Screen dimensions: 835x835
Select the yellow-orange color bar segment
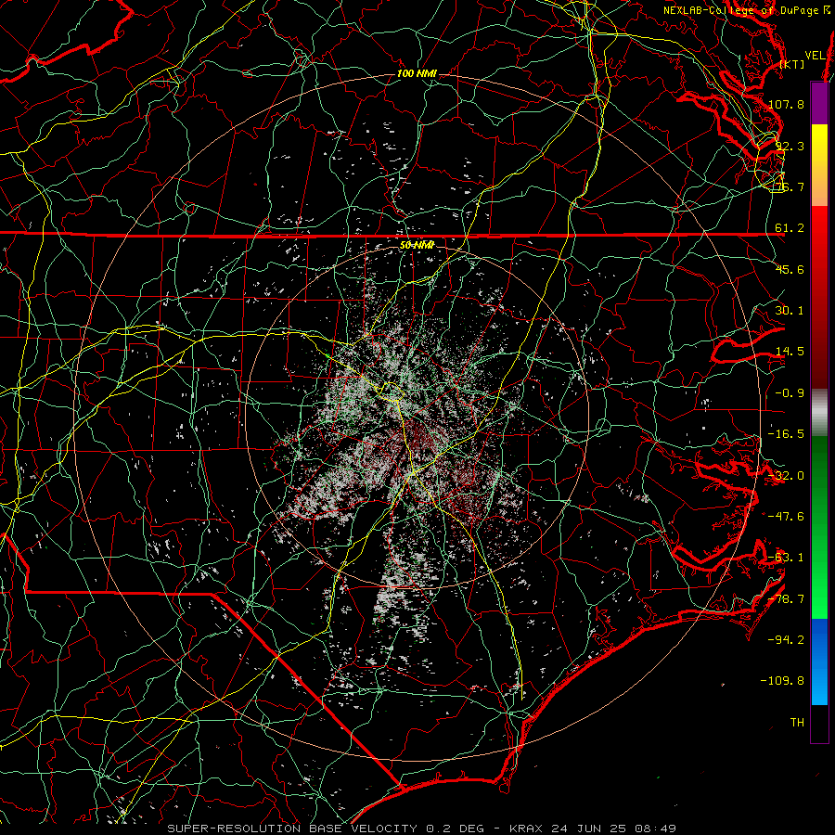[x=819, y=165]
